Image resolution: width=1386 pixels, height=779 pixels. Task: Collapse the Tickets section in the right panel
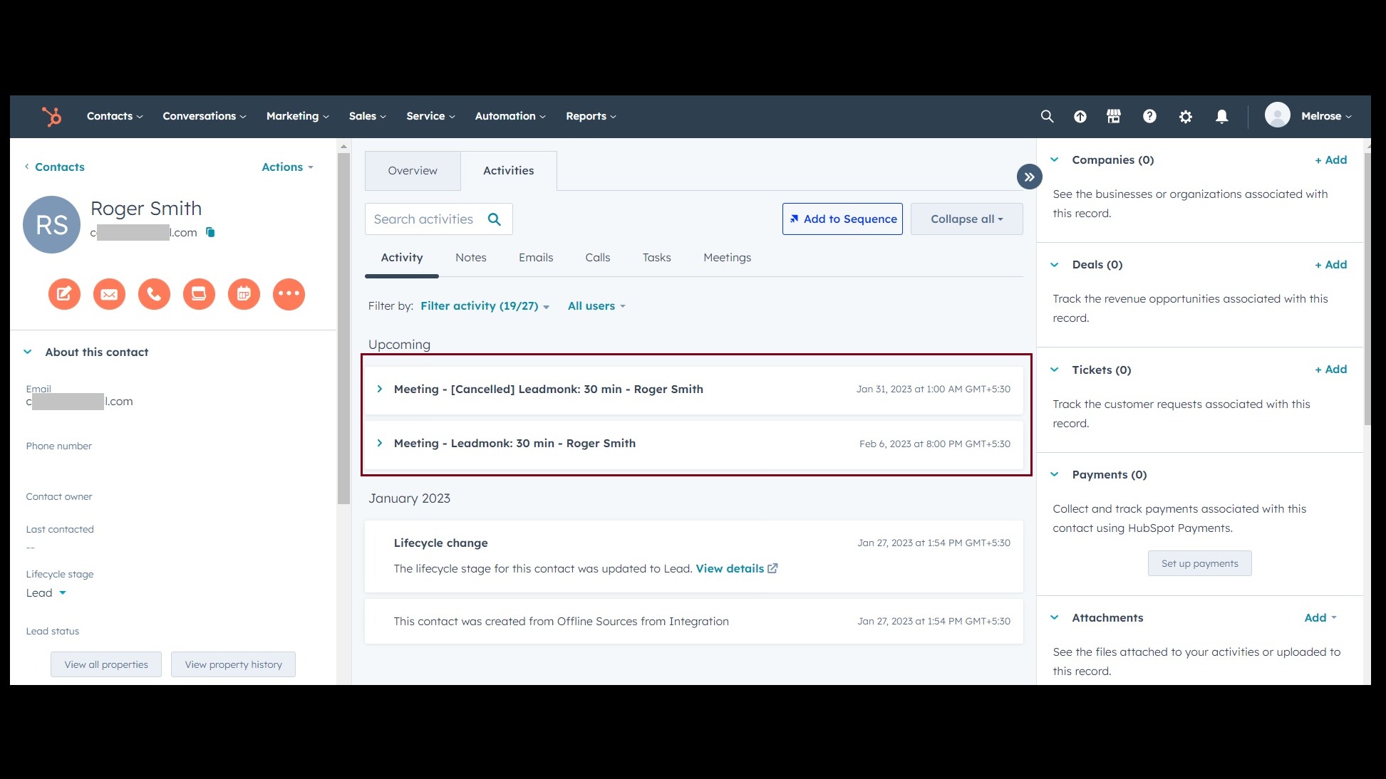tap(1055, 370)
